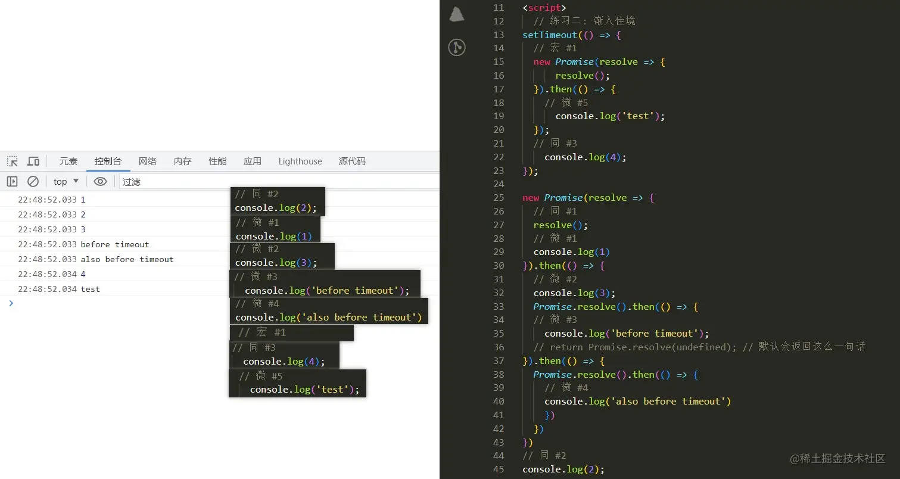Click 'new Promise' on editor line 15
The height and width of the screenshot is (479, 900).
pos(563,62)
